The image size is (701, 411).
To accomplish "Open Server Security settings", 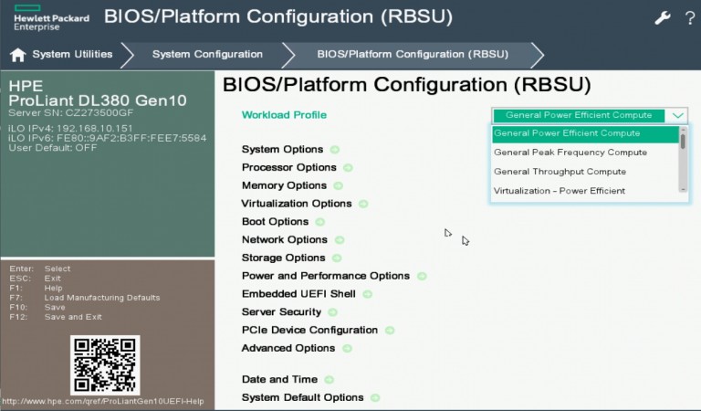I will (x=281, y=312).
